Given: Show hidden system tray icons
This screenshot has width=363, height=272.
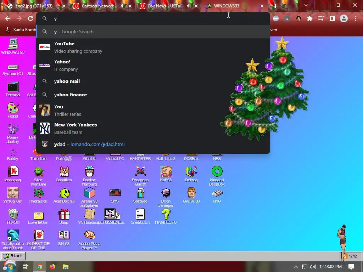Looking at the screenshot, I should pos(296,267).
